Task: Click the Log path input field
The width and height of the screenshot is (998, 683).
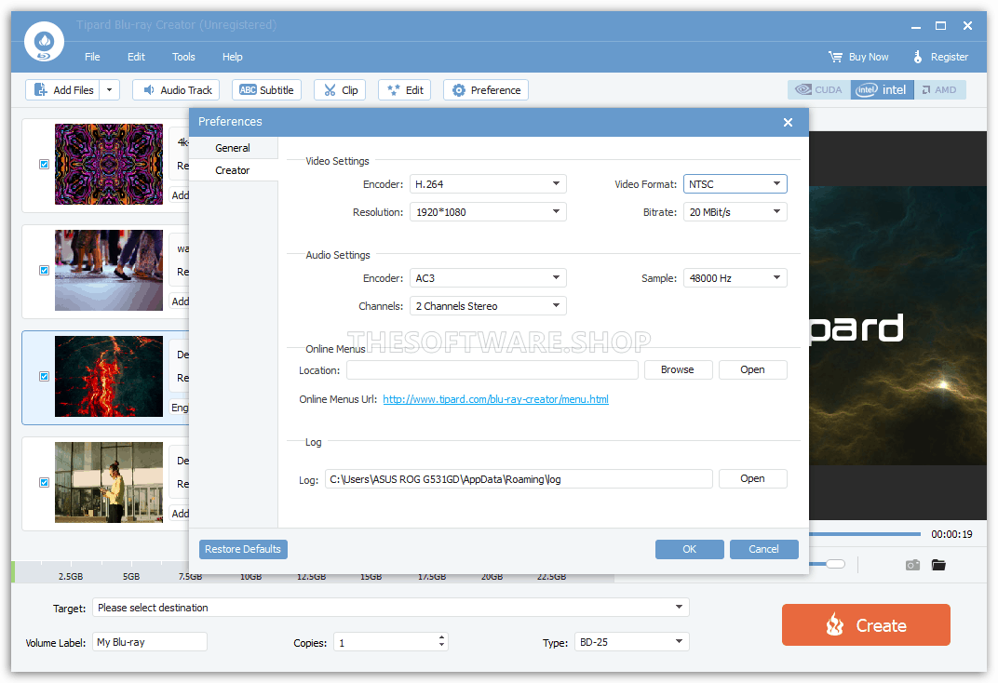Action: pyautogui.click(x=519, y=479)
